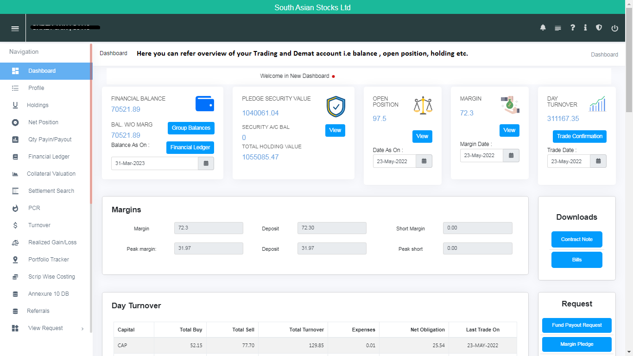The width and height of the screenshot is (633, 356).
Task: Go to Portfolio Tracker in sidebar
Action: tap(48, 260)
